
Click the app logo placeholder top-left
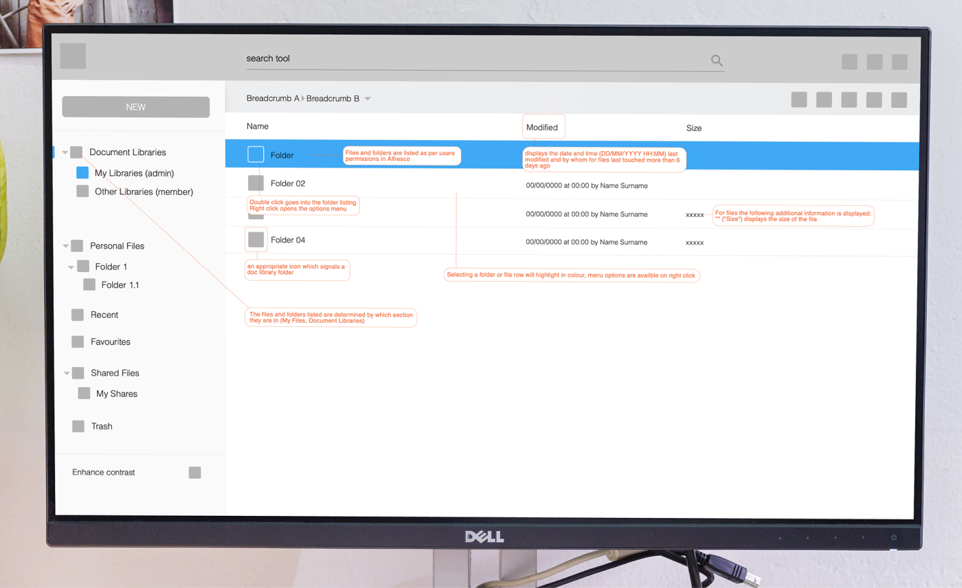tap(73, 56)
